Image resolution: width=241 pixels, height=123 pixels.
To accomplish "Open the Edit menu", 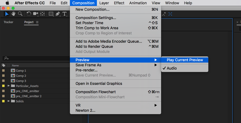I will coord(64,3).
